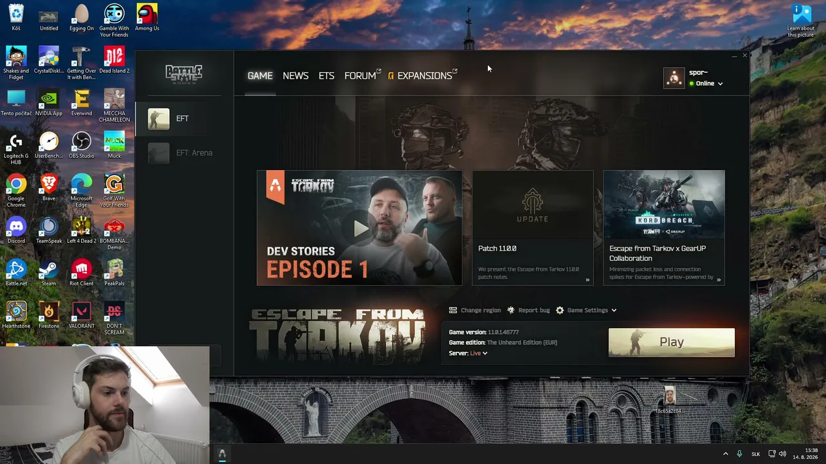This screenshot has height=464, width=826.
Task: Select the Untitled desktop file
Action: point(49,17)
